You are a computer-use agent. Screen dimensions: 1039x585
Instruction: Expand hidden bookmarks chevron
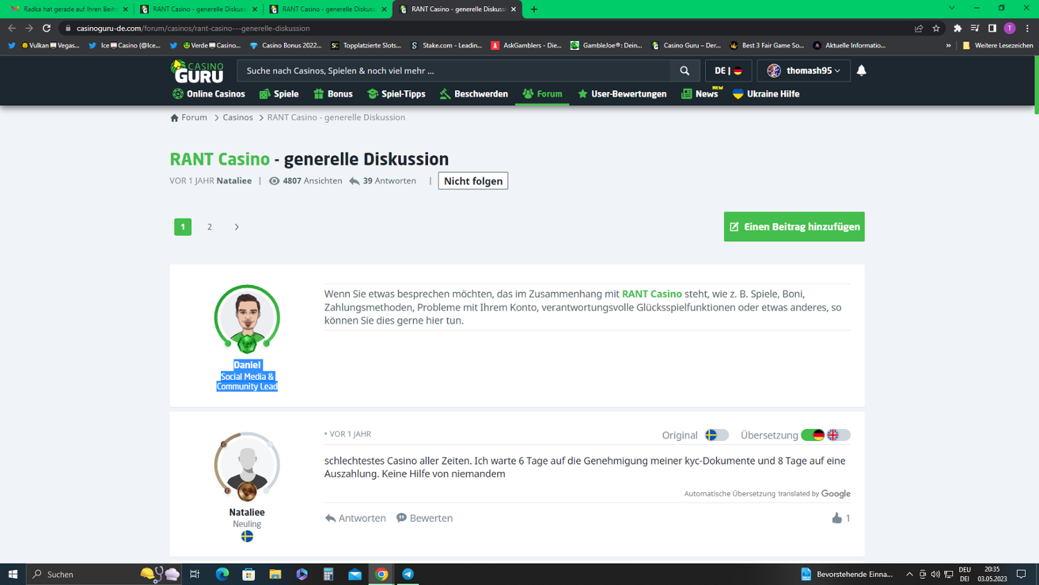948,46
